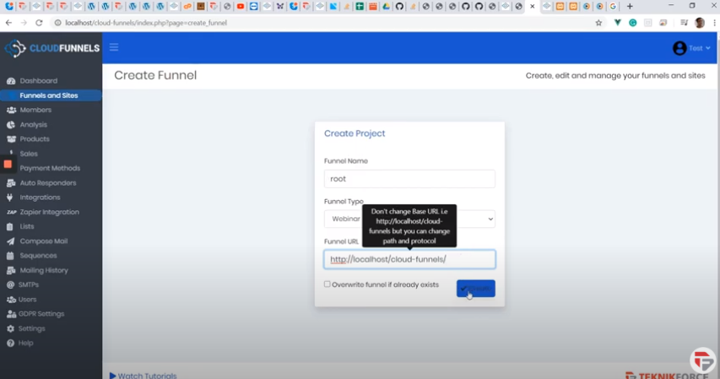Open Compose Mail in sidebar
Image resolution: width=720 pixels, height=379 pixels.
click(43, 241)
